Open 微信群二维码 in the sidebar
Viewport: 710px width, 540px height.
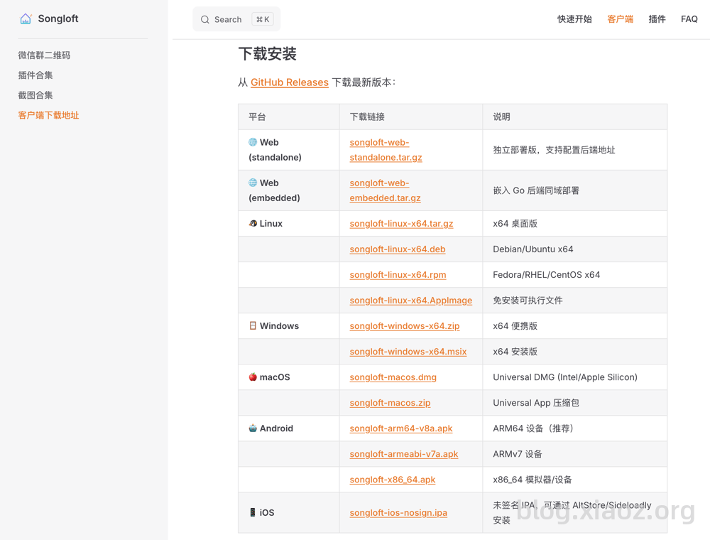pyautogui.click(x=44, y=55)
